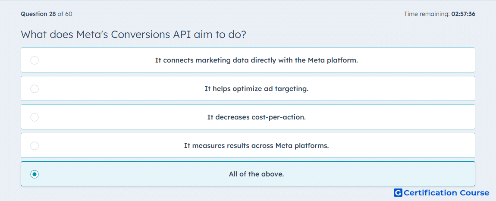Viewport: 496px width, 201px height.
Task: Click the G logo icon beside Certification Course
Action: [x=398, y=193]
